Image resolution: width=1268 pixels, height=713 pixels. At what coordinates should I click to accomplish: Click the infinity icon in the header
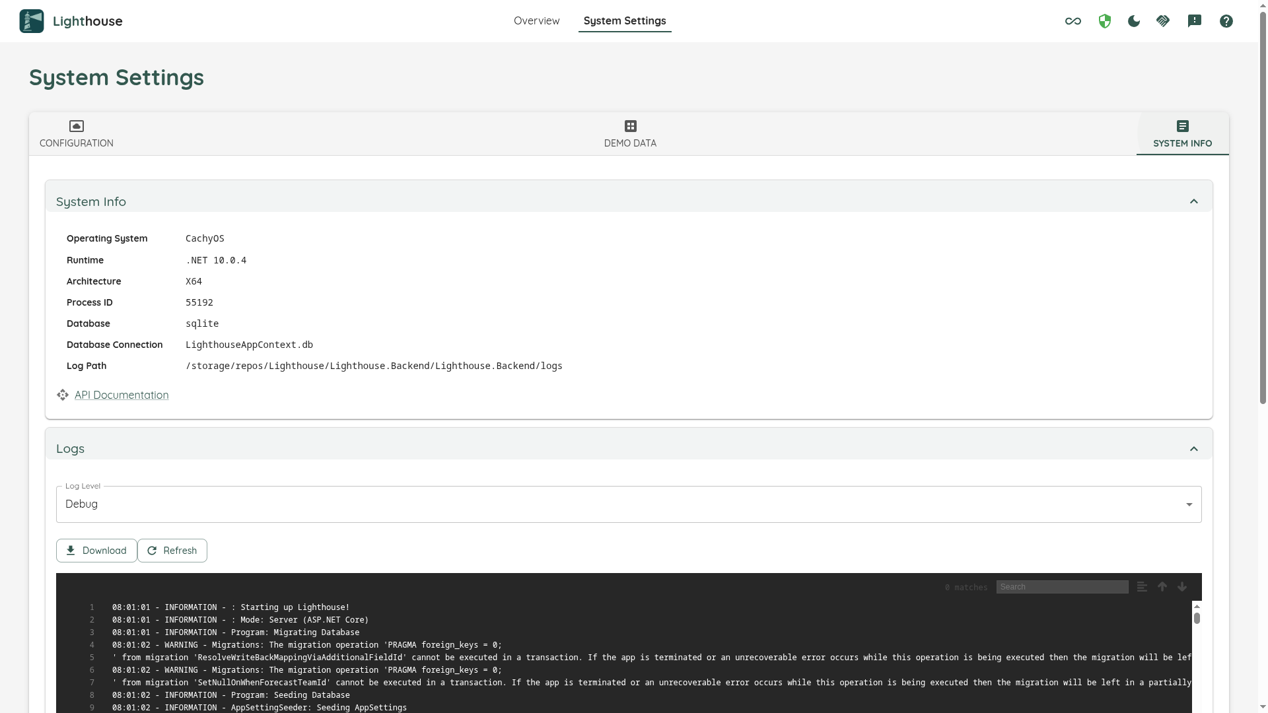pyautogui.click(x=1073, y=21)
